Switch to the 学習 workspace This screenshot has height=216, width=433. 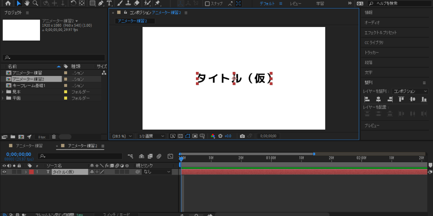320,4
